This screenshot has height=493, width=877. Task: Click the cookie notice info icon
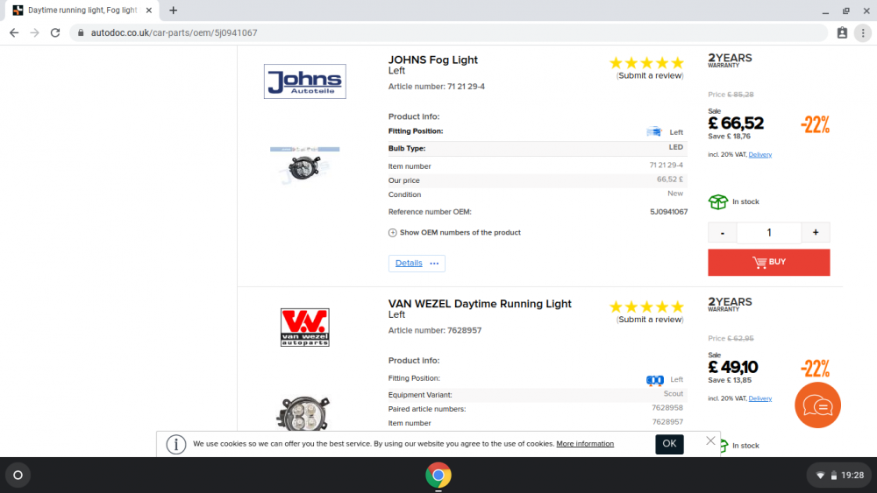[176, 445]
